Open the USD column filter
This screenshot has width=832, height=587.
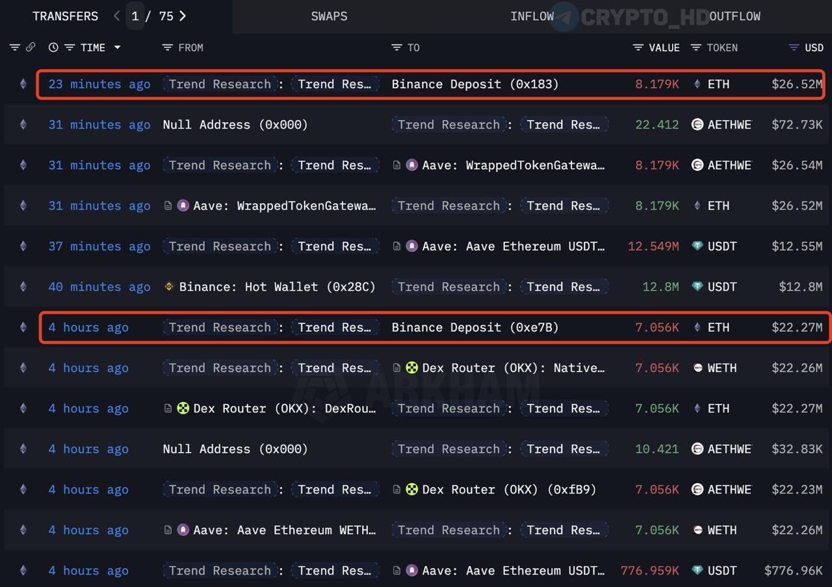tap(794, 47)
